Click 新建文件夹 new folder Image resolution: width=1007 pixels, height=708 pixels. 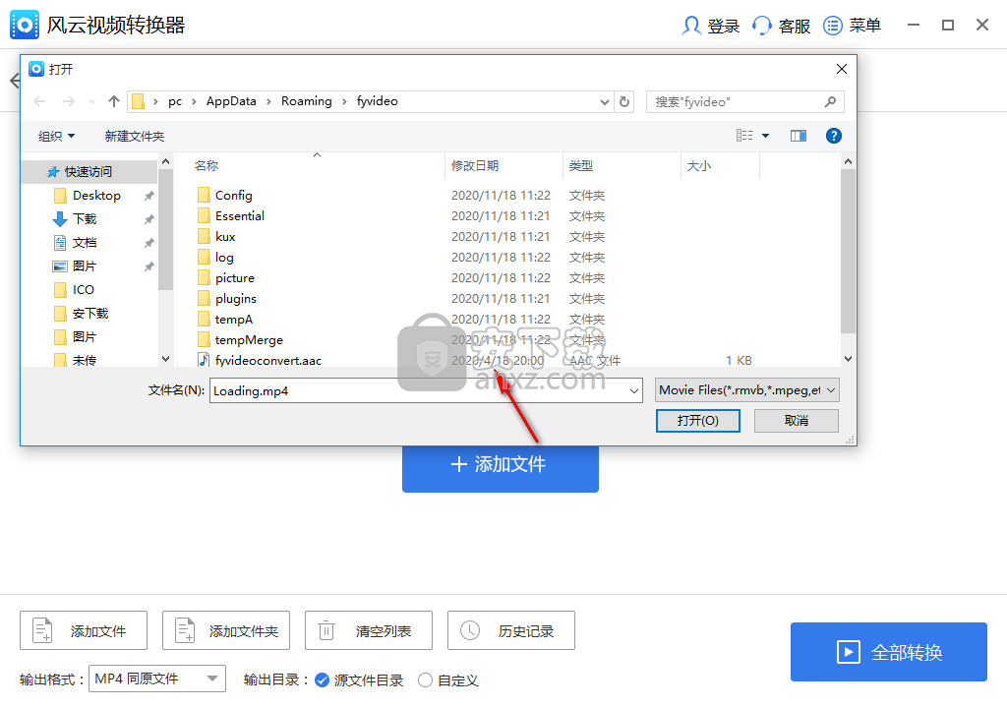pyautogui.click(x=134, y=137)
